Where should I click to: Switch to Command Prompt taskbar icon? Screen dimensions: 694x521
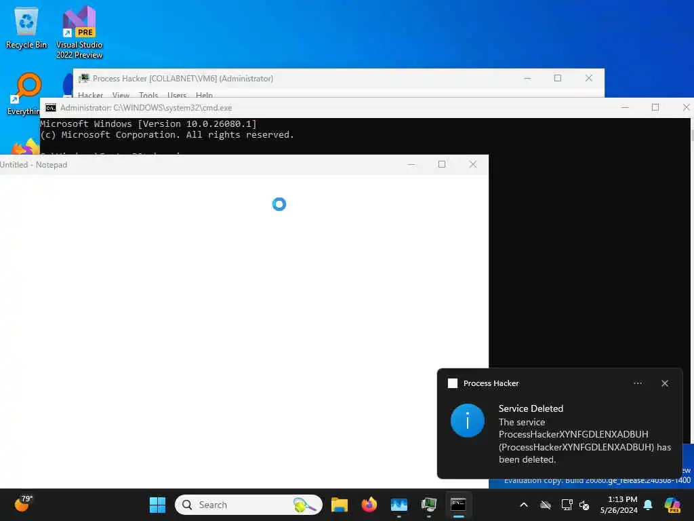click(x=458, y=505)
